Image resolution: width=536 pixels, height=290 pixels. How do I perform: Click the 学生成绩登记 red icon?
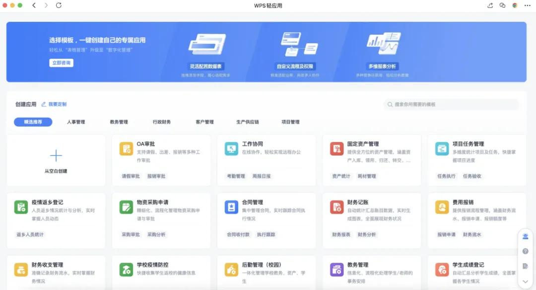[442, 270]
